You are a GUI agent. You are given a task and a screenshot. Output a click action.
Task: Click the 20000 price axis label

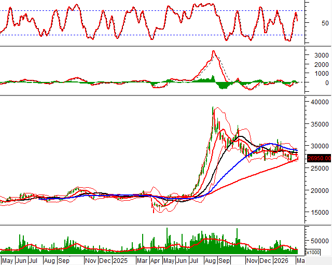click(x=319, y=190)
